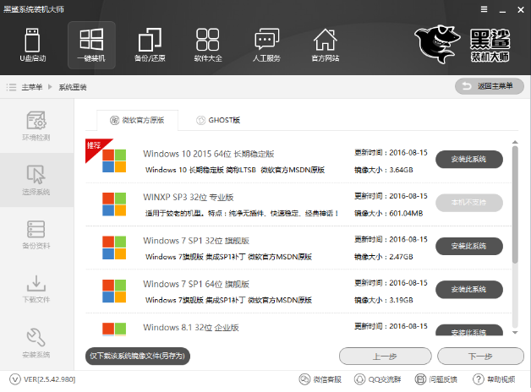
Task: Open the 软件大全 software library
Action: tap(208, 45)
